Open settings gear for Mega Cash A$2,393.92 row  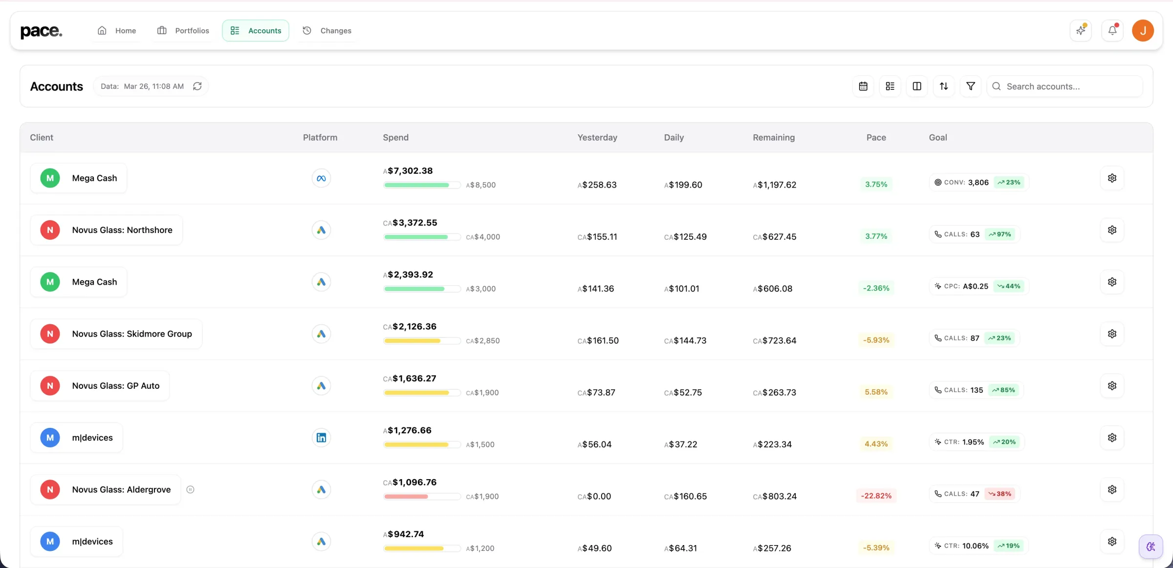point(1112,282)
